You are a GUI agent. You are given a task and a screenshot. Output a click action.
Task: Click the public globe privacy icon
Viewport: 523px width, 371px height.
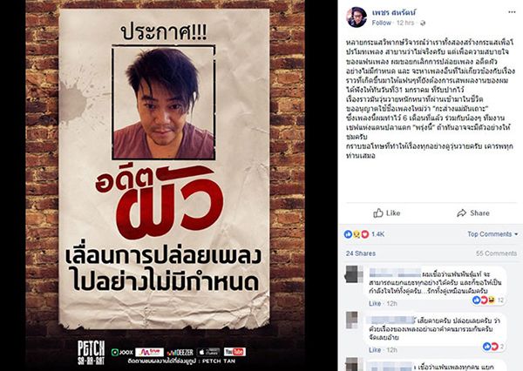(x=423, y=23)
